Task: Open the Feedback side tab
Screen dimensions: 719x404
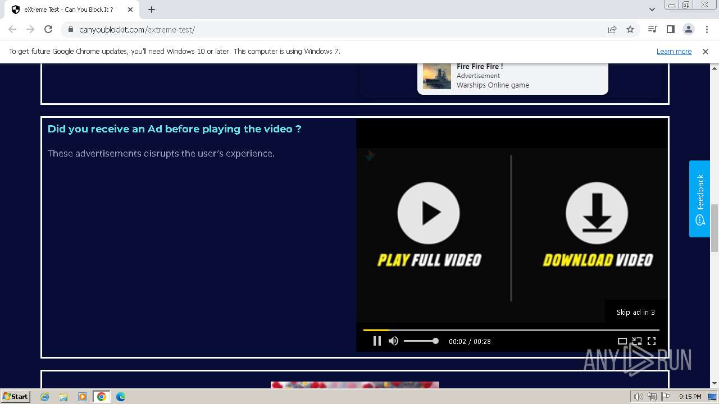Action: coord(700,199)
